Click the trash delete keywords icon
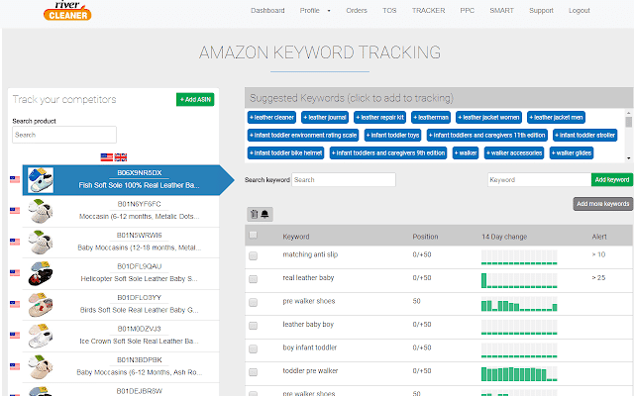 254,214
